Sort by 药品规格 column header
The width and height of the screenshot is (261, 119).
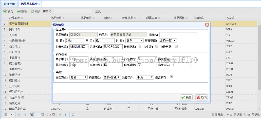coord(64,18)
